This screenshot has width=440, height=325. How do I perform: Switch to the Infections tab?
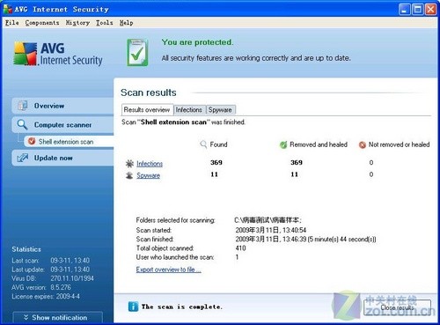pyautogui.click(x=189, y=110)
